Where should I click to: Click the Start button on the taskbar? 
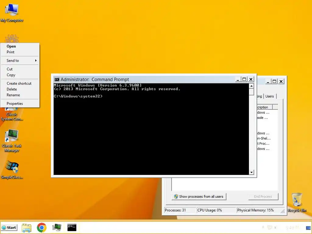pos(9,227)
